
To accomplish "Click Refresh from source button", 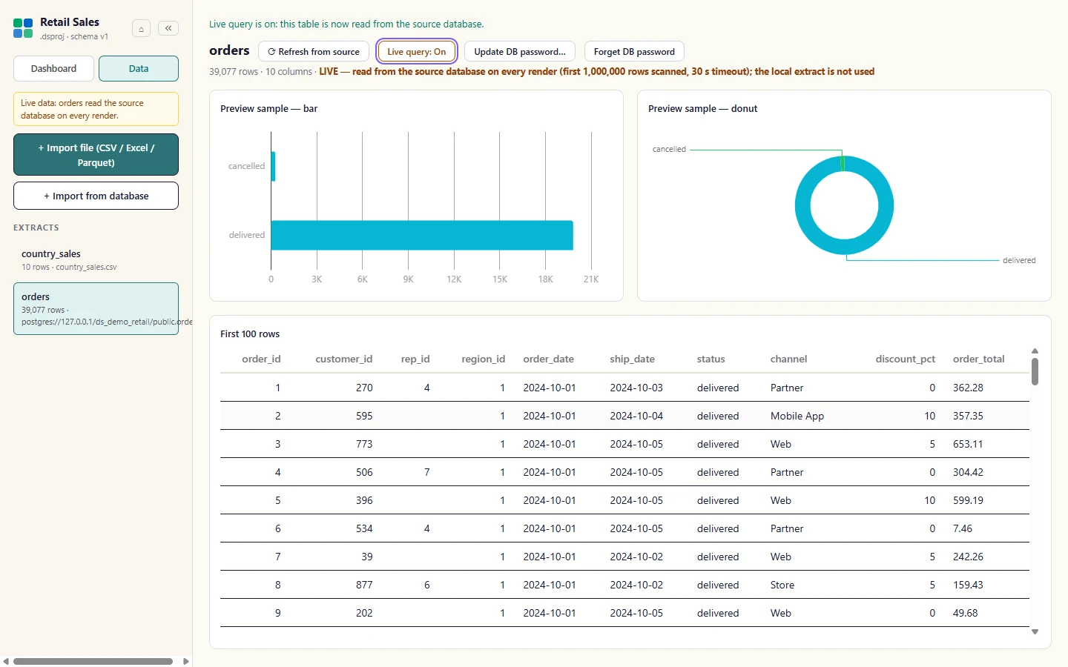I will (x=314, y=51).
